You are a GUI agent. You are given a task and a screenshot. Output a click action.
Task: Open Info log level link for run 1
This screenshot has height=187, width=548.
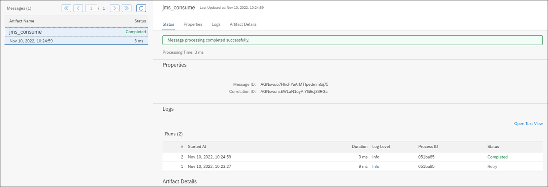pyautogui.click(x=376, y=167)
